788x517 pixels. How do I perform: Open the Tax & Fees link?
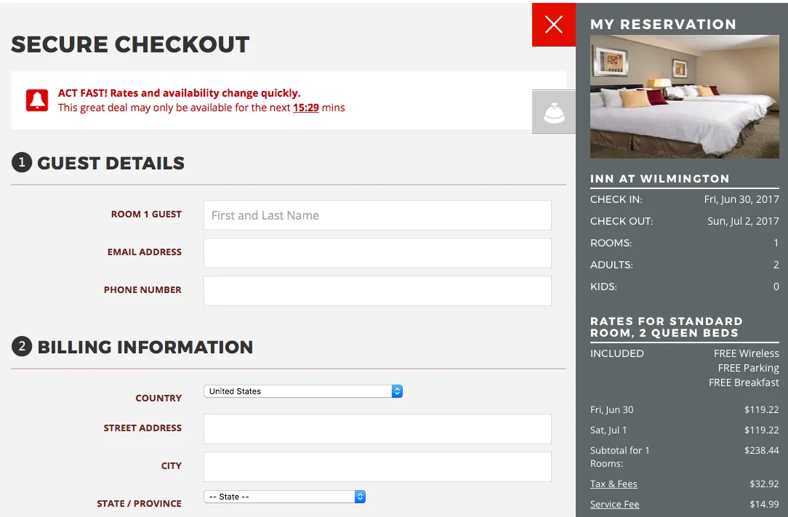pyautogui.click(x=614, y=484)
